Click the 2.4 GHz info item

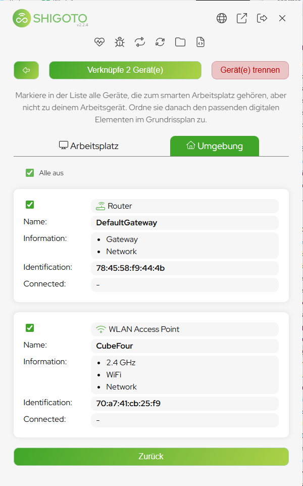click(121, 363)
